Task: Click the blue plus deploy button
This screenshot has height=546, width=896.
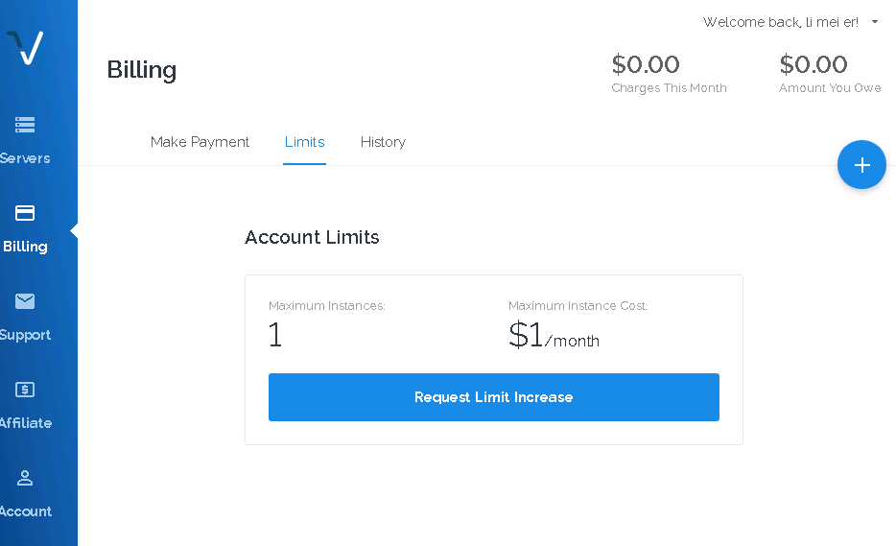Action: (861, 165)
